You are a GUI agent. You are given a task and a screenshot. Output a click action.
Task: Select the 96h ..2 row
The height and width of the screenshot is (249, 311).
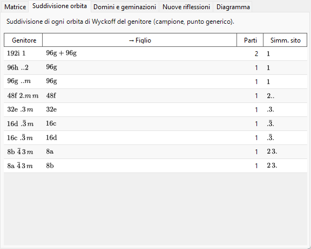[155, 68]
